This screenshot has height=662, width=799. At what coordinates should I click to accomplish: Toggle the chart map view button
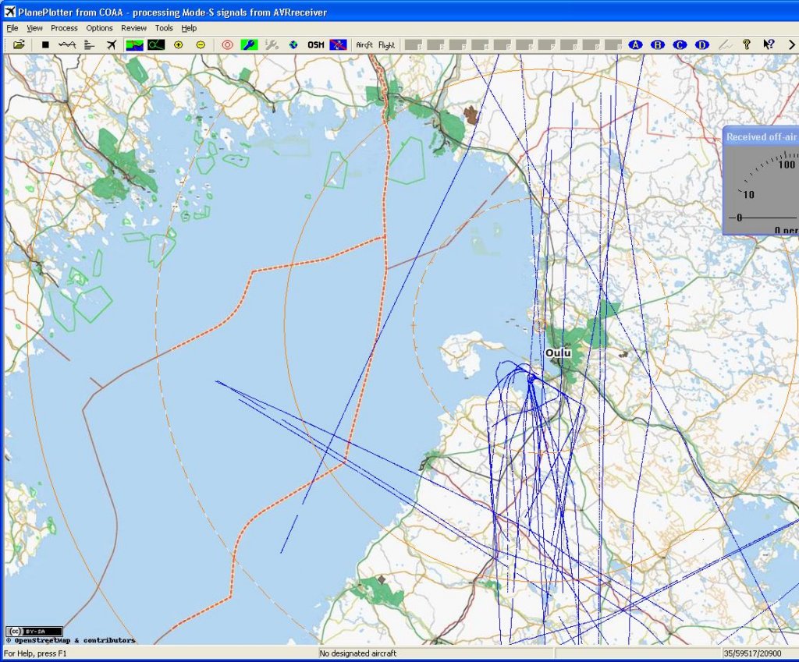(x=134, y=44)
